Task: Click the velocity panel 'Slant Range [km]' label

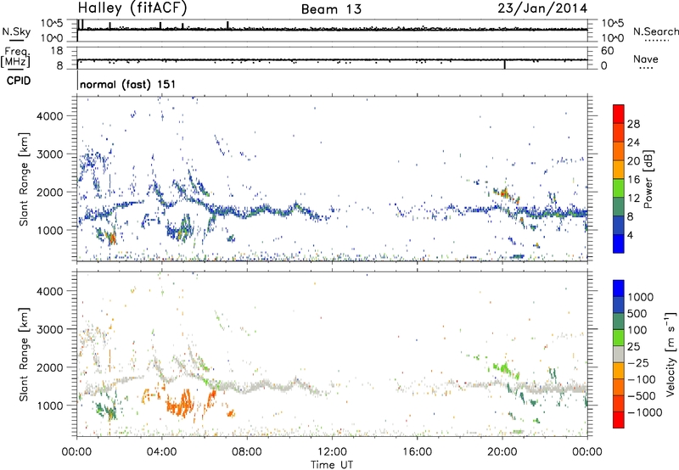Action: [x=24, y=354]
